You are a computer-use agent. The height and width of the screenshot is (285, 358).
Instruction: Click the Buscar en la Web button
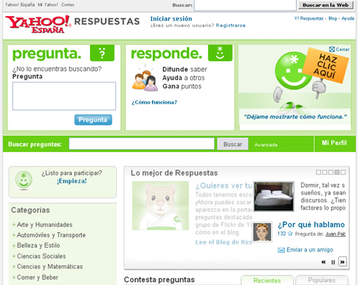coord(326,5)
